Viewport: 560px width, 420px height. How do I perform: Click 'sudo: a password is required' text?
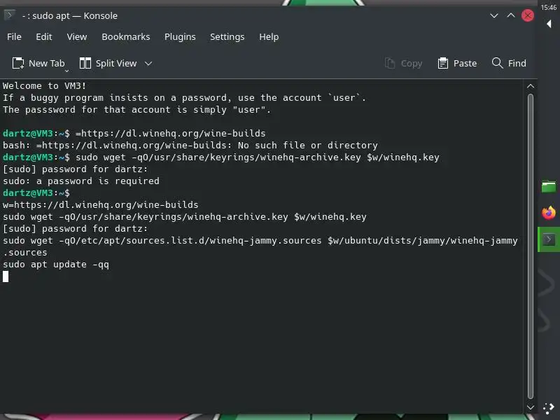point(81,181)
